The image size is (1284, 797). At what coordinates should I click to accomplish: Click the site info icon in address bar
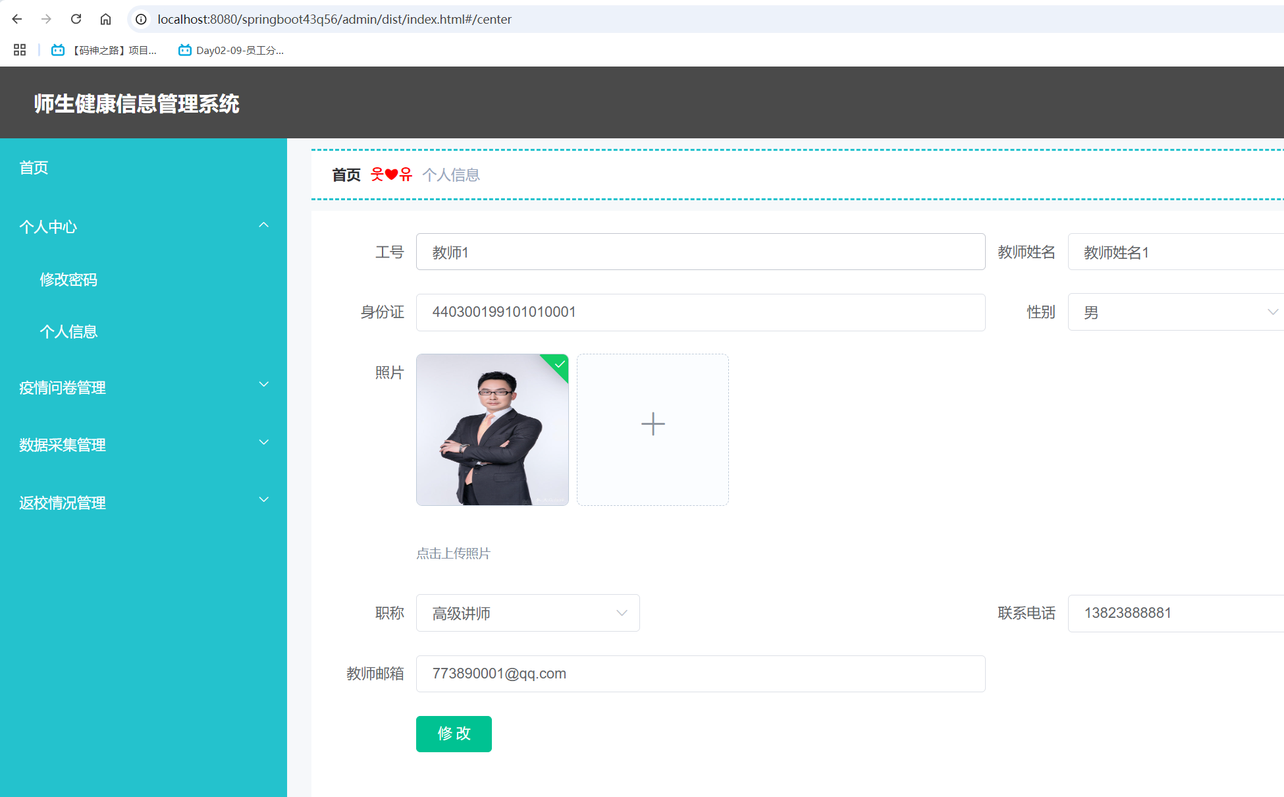[x=140, y=19]
